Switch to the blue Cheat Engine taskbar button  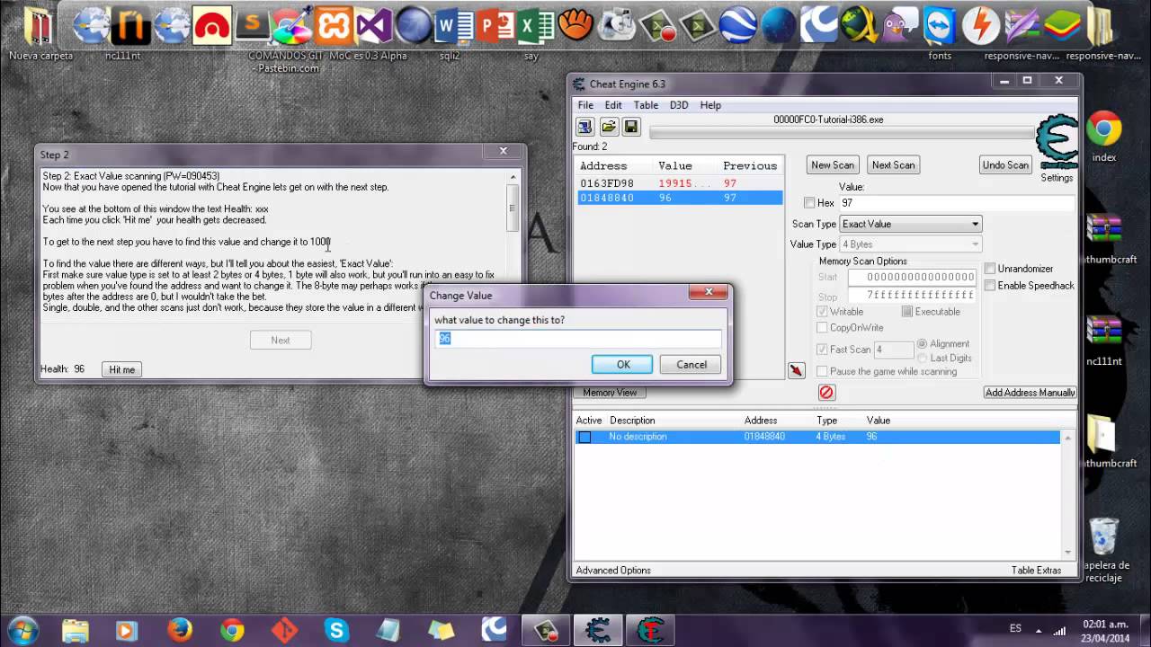[x=599, y=630]
